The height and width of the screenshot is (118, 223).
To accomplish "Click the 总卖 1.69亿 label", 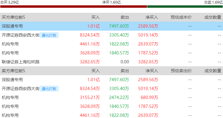I will pos(213,2).
